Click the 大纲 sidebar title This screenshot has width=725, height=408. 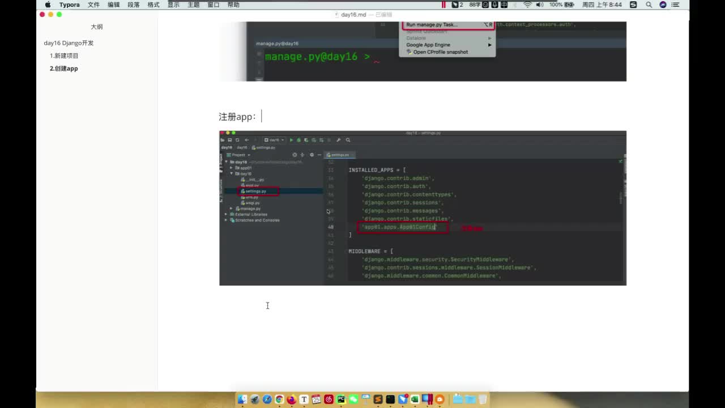97,27
